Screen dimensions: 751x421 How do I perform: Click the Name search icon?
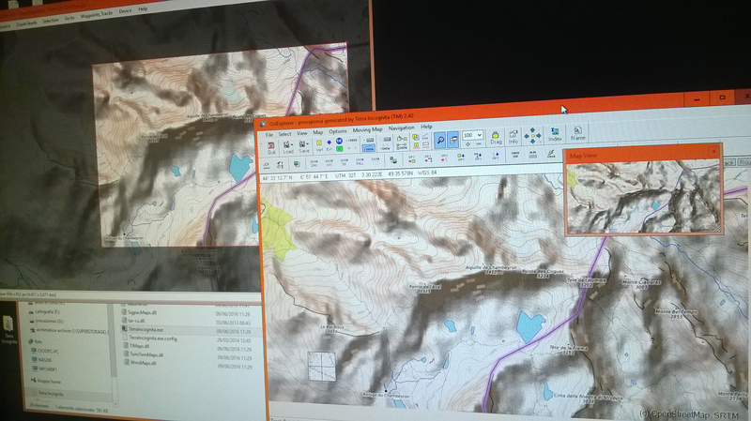[577, 133]
